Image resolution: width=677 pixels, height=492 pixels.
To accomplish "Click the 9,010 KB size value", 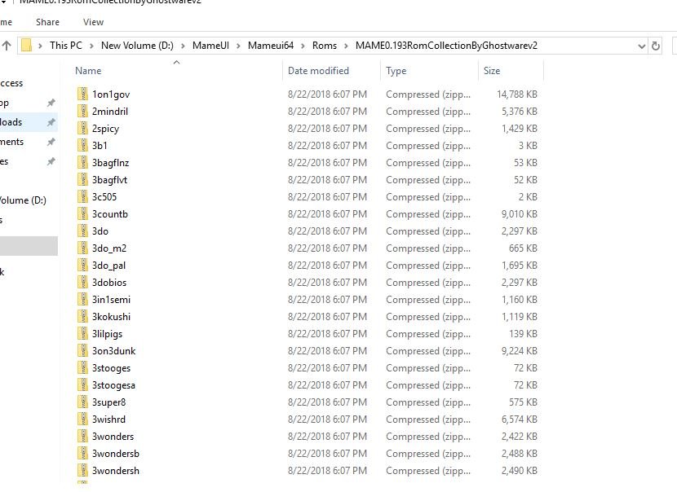I will (x=520, y=214).
